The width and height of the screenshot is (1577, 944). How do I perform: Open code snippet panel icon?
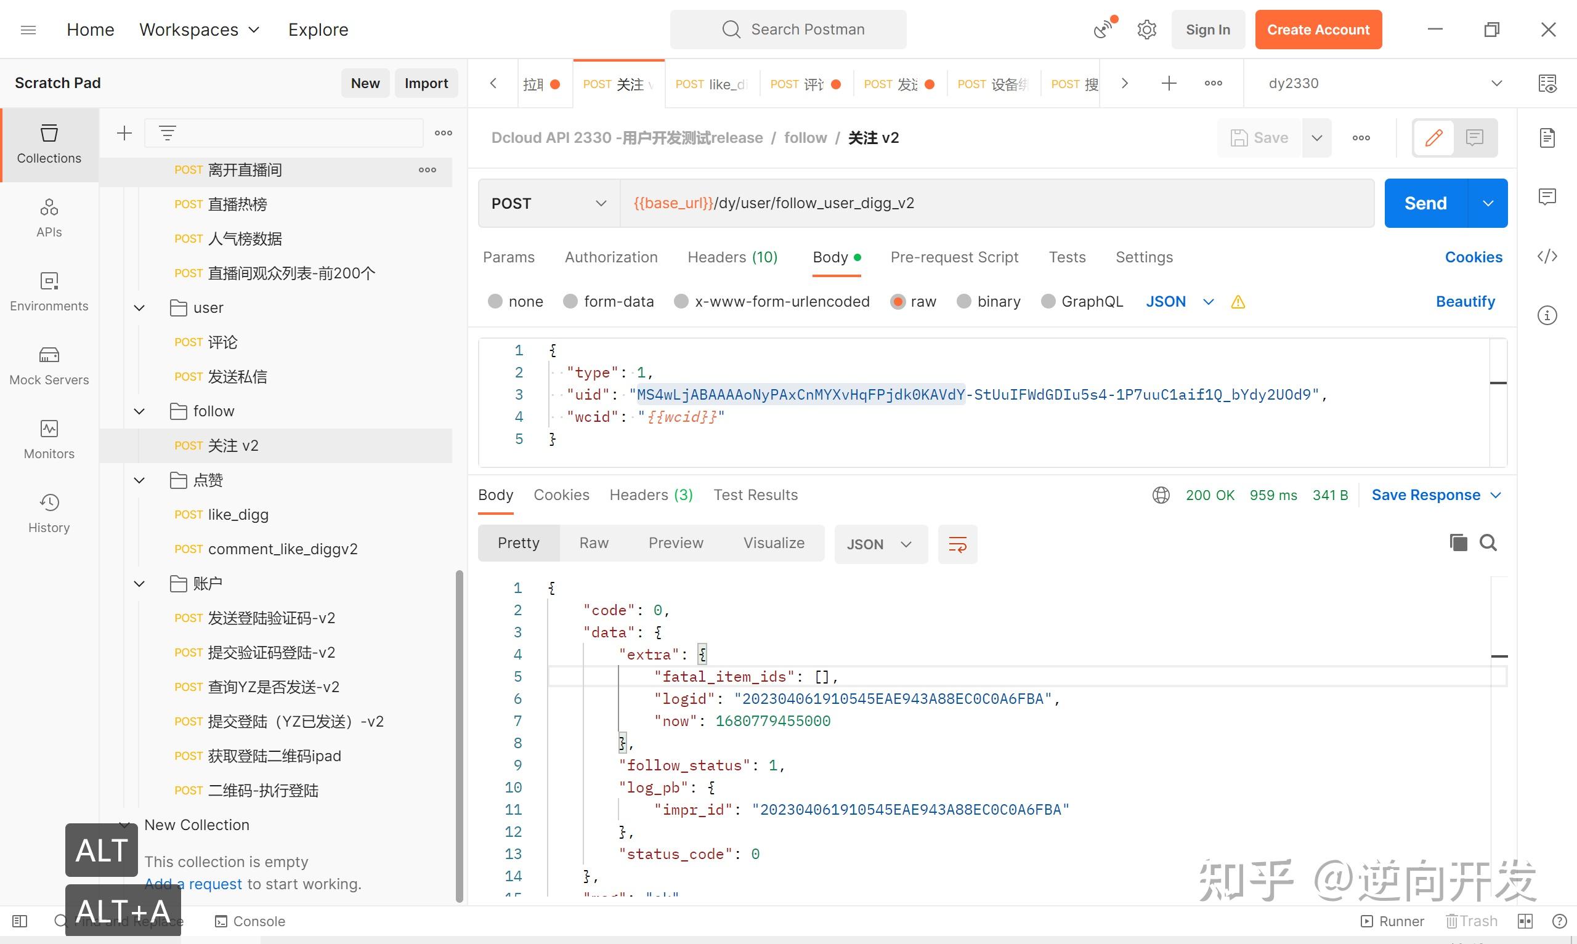(1547, 256)
